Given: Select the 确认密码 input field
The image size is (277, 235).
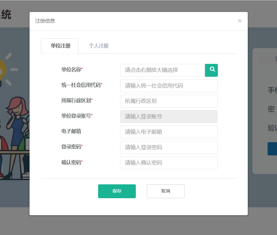Looking at the screenshot, I should [x=169, y=163].
